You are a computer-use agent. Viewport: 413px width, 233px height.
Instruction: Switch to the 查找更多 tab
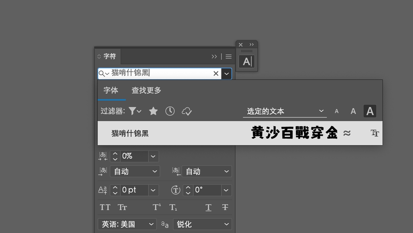[146, 90]
